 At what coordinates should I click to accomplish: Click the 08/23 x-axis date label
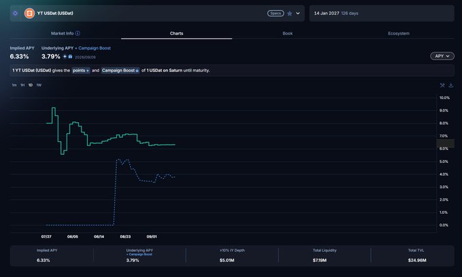125,237
